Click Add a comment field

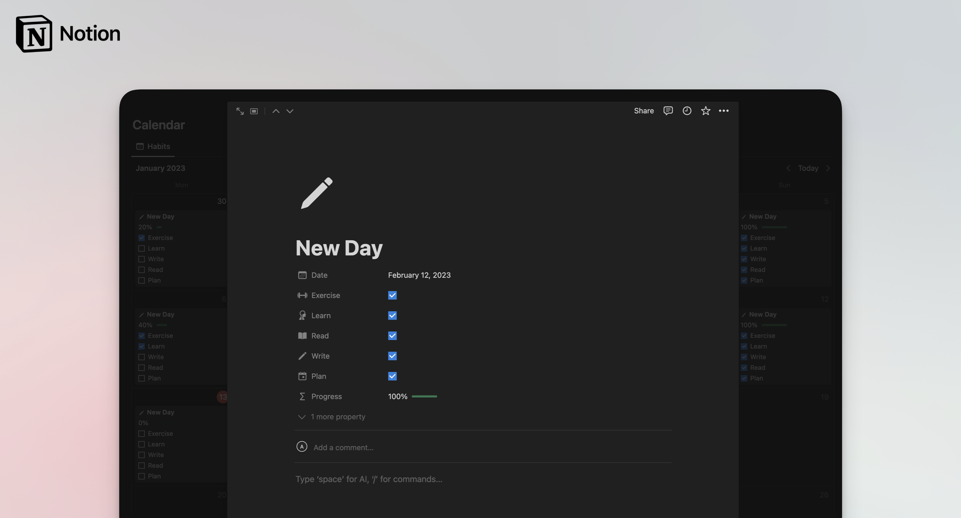click(343, 447)
